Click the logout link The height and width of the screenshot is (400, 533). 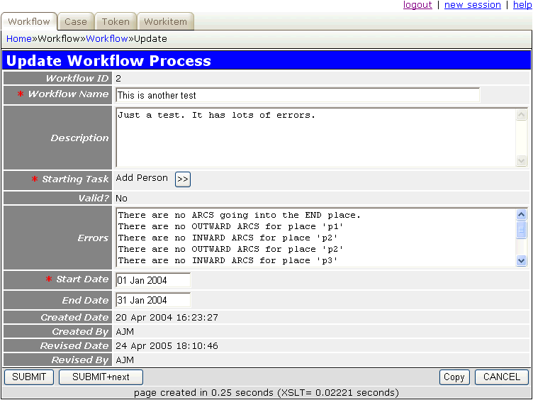(x=417, y=5)
